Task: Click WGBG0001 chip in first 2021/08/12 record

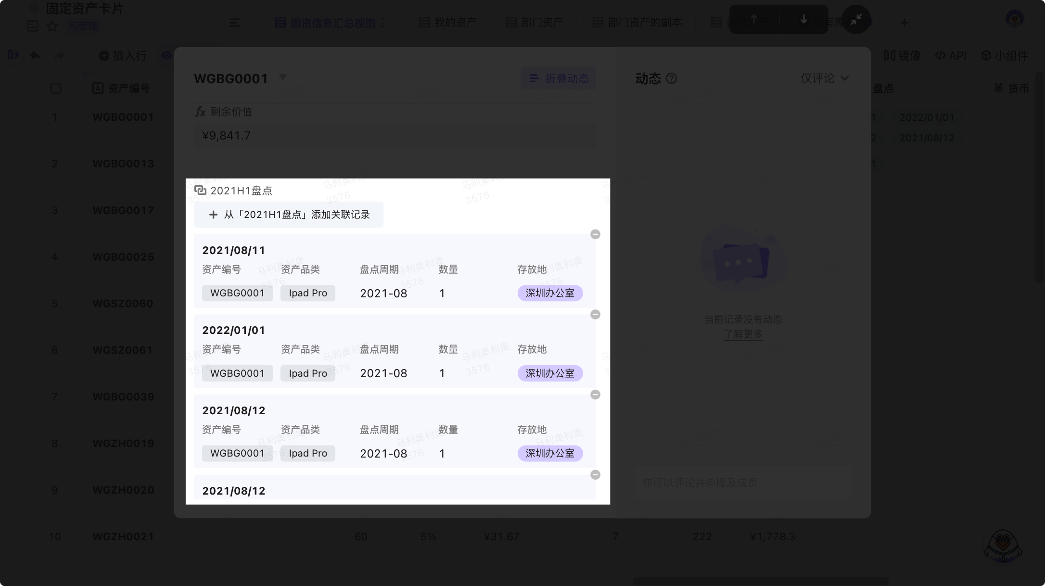Action: 237,453
